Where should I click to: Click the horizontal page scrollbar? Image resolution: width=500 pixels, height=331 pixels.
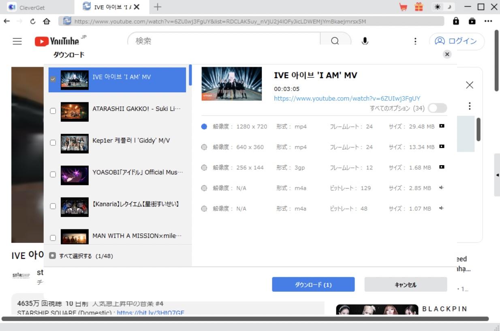[245, 319]
